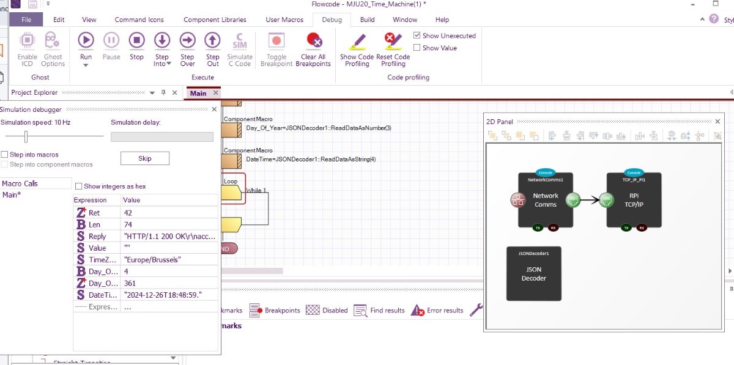This screenshot has height=365, width=734.
Task: Open the Disabled icons tab
Action: (327, 310)
